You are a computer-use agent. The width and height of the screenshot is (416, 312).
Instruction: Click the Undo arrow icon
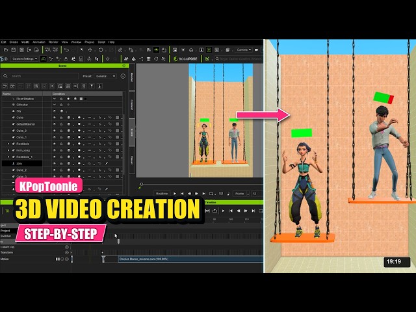pyautogui.click(x=66, y=50)
